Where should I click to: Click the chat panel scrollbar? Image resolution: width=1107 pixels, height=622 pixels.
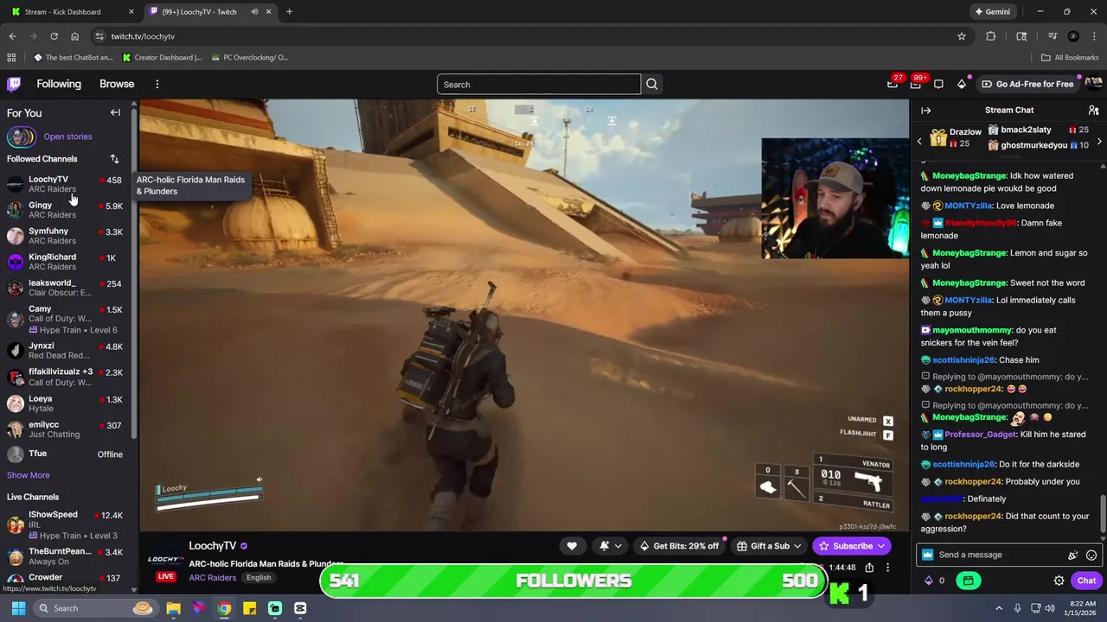pyautogui.click(x=1102, y=515)
